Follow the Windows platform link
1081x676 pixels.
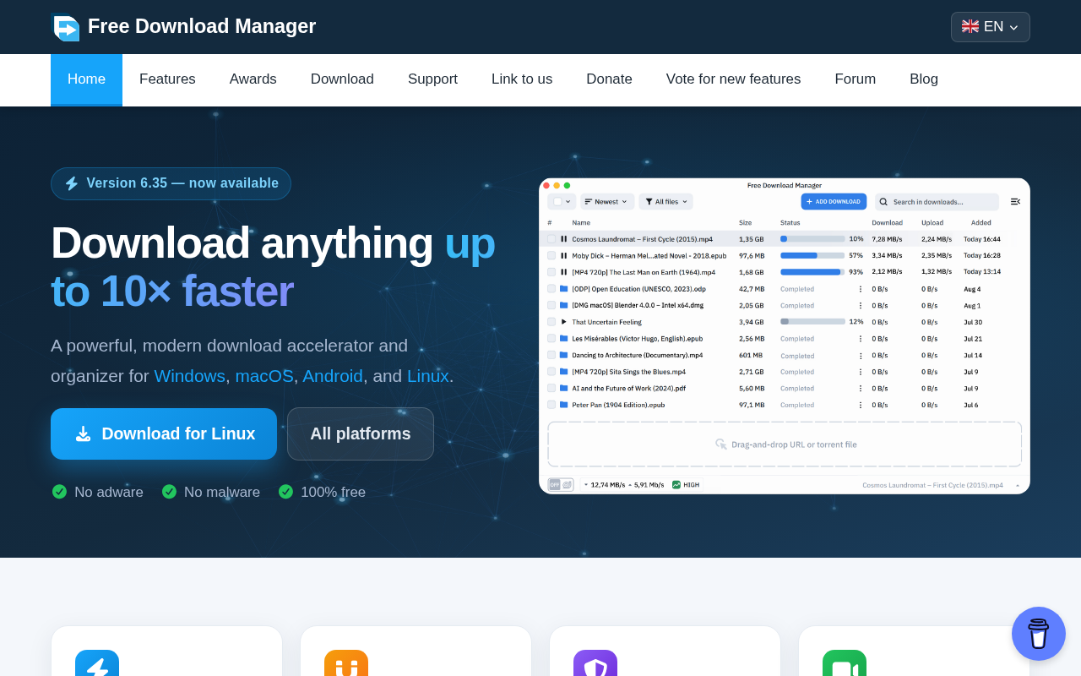190,376
